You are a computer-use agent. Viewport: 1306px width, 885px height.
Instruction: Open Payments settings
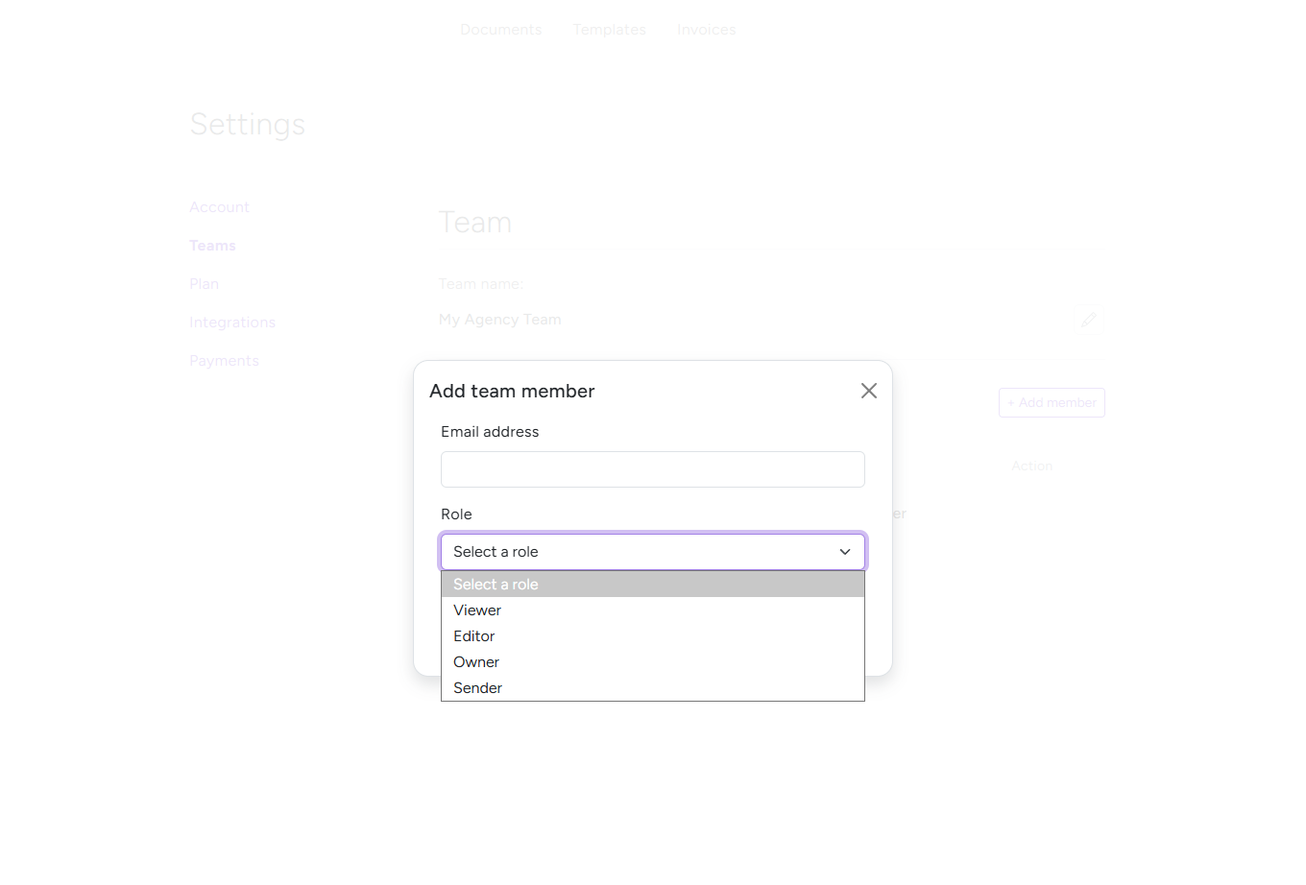coord(224,360)
